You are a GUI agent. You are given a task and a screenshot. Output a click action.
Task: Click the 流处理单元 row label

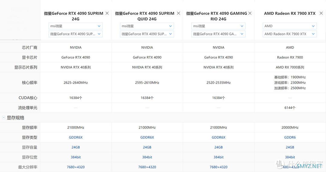[x=28, y=108]
